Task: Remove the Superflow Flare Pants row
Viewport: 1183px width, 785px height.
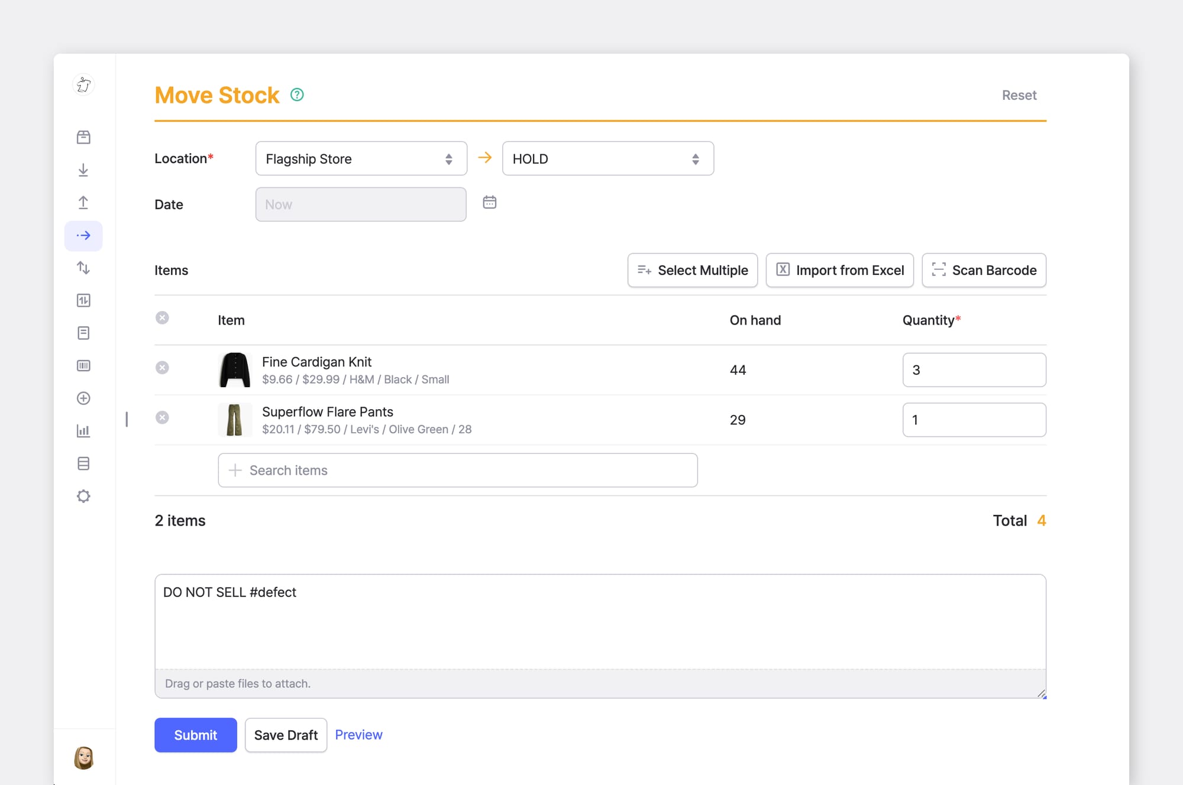Action: tap(162, 417)
